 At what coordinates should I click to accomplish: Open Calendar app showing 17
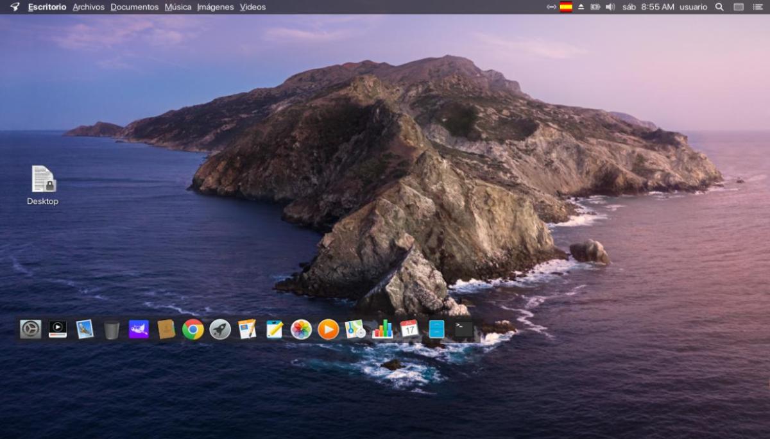pos(409,329)
